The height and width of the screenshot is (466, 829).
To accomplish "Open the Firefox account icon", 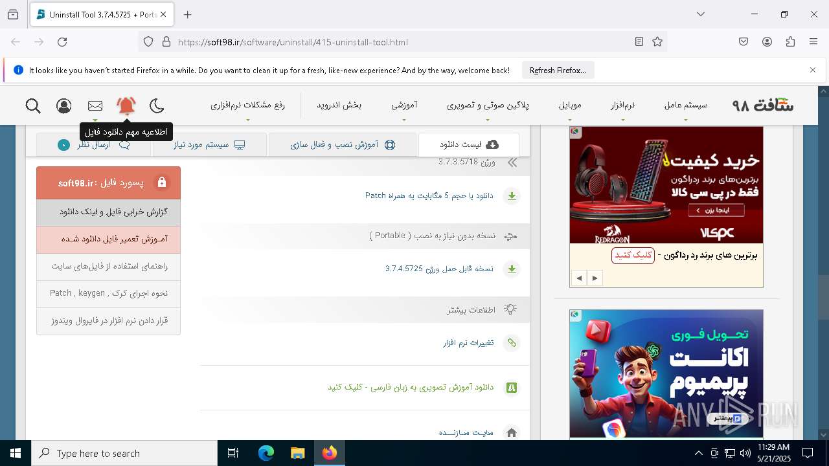I will [767, 41].
